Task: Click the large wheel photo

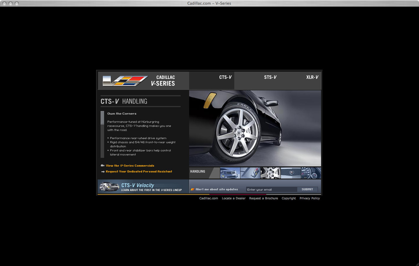Action: click(x=255, y=128)
